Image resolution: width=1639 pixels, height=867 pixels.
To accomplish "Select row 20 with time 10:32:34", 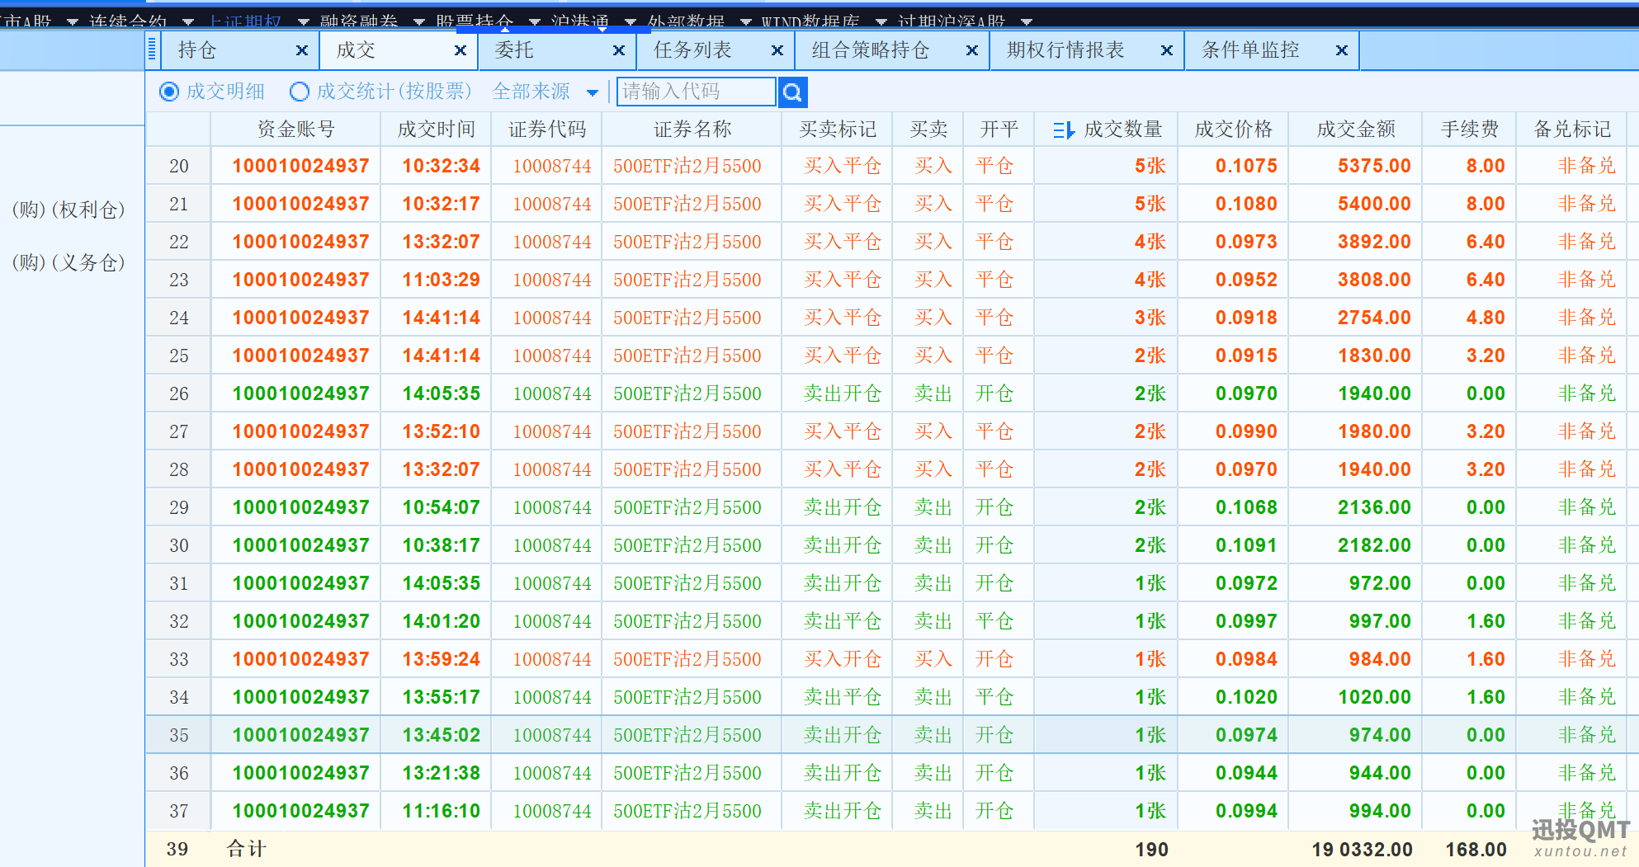I will point(891,166).
